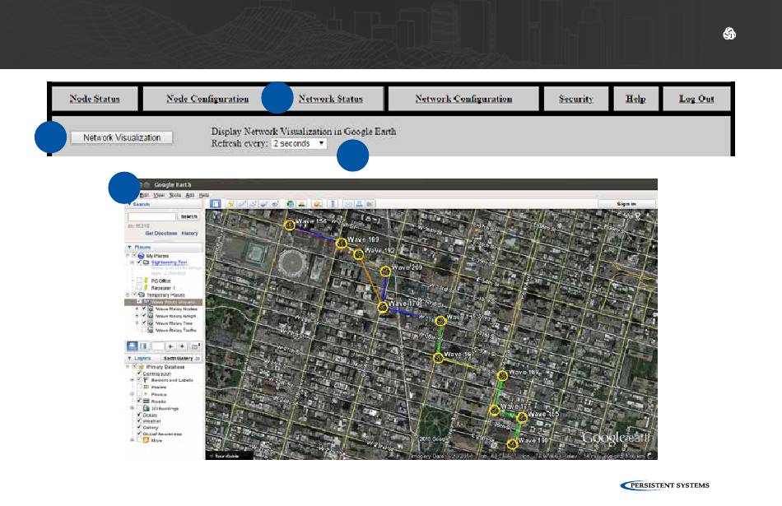Toggle the 3D Buildings layer checkbox
The image size is (782, 506).
(x=139, y=408)
